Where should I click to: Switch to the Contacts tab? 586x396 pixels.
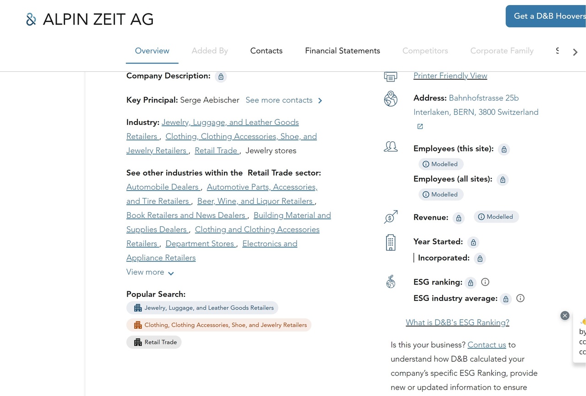pyautogui.click(x=266, y=51)
